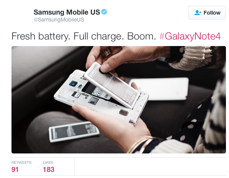Image resolution: width=229 pixels, height=178 pixels.
Task: Click the gold bracelets on the wrist in photo
Action: (140, 144)
